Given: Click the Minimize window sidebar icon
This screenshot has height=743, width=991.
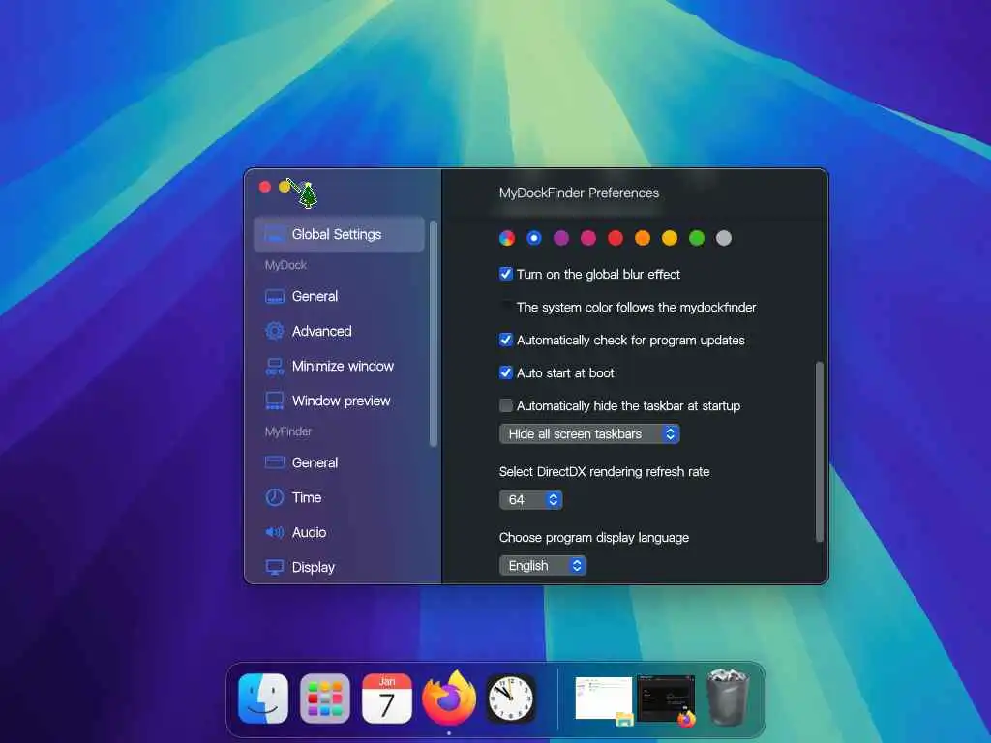Looking at the screenshot, I should [275, 366].
